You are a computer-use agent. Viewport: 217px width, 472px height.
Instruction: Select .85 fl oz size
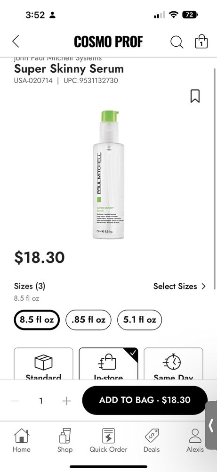click(88, 320)
